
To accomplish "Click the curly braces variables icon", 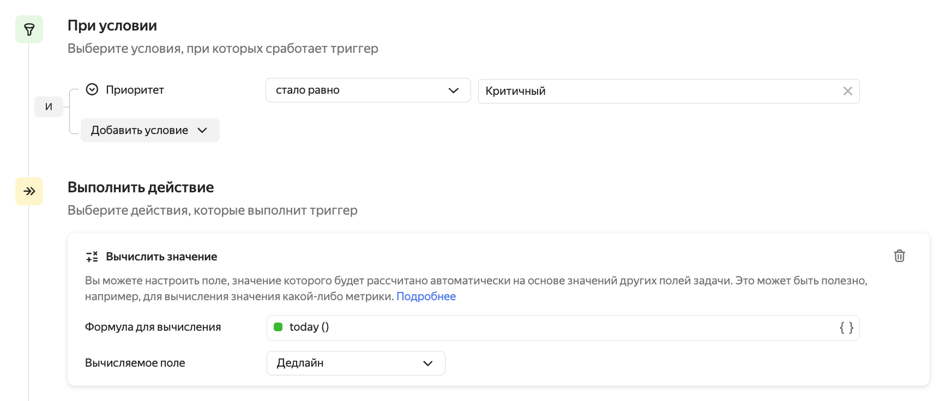I will [846, 327].
